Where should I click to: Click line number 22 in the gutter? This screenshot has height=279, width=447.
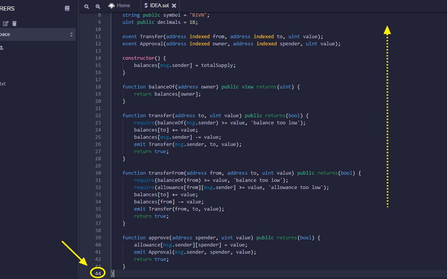98,115
